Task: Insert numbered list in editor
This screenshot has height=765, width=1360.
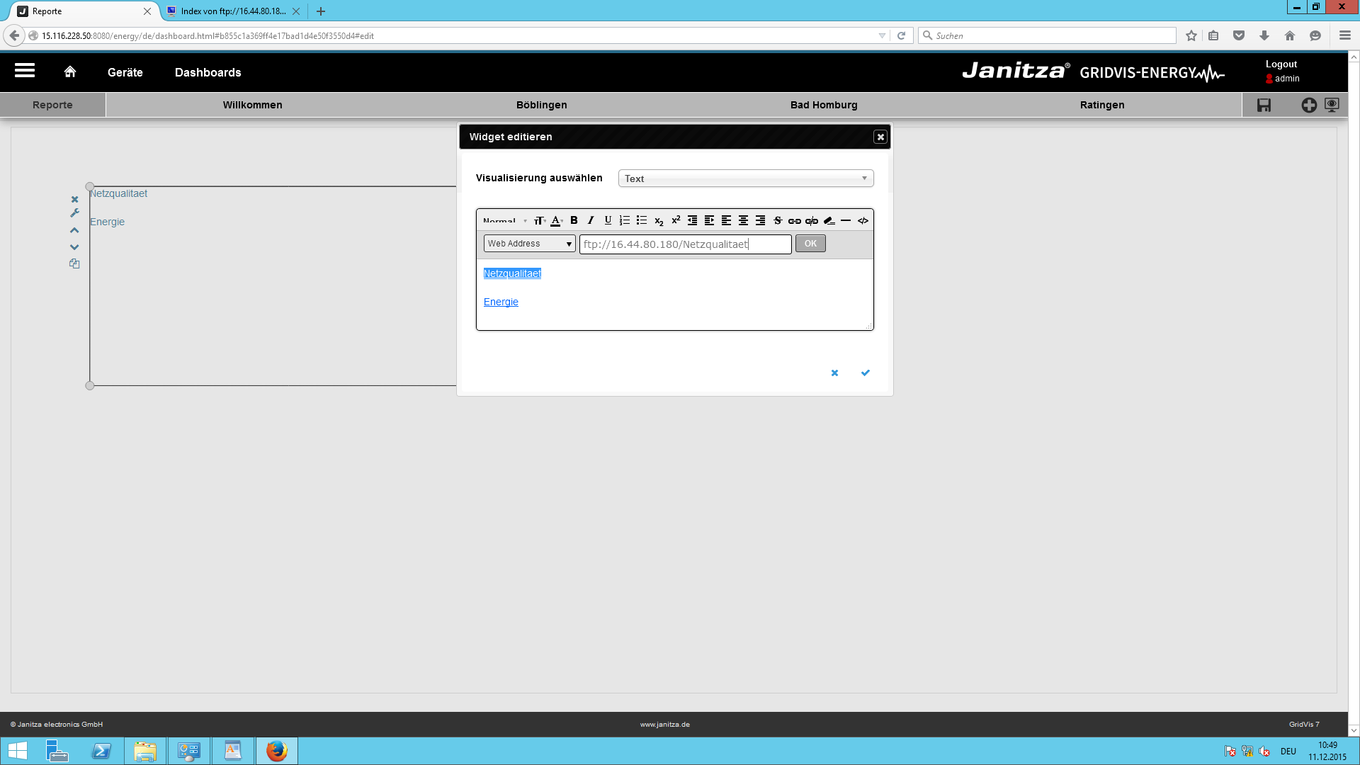Action: coord(625,220)
